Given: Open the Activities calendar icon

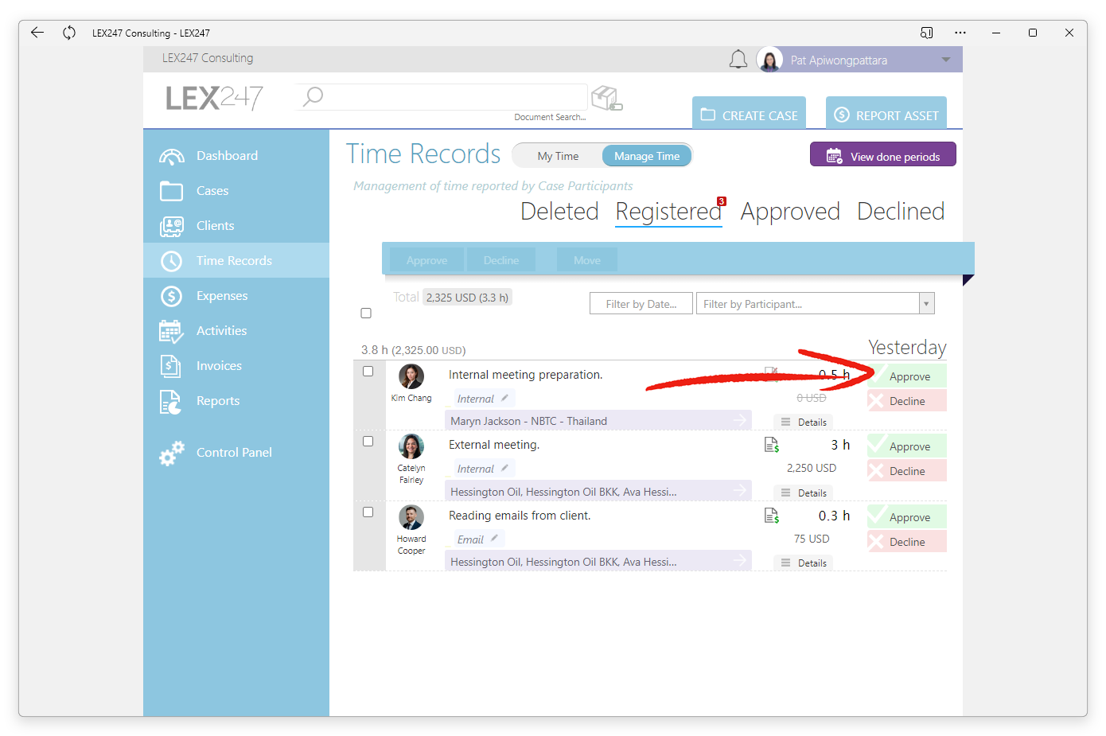Looking at the screenshot, I should point(171,331).
